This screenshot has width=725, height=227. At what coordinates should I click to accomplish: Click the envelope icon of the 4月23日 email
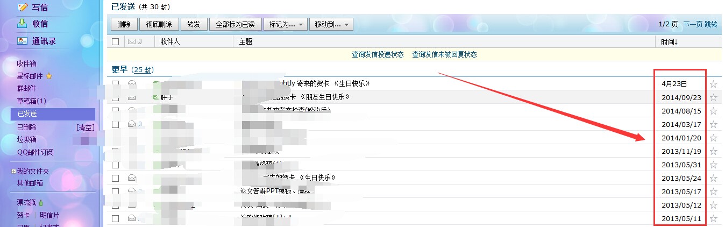tap(131, 84)
